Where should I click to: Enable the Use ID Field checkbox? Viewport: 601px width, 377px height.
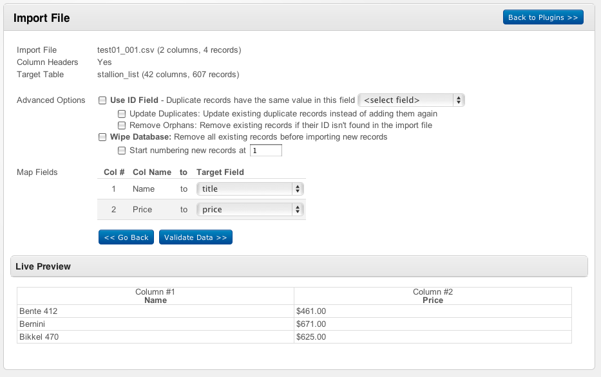pos(102,100)
